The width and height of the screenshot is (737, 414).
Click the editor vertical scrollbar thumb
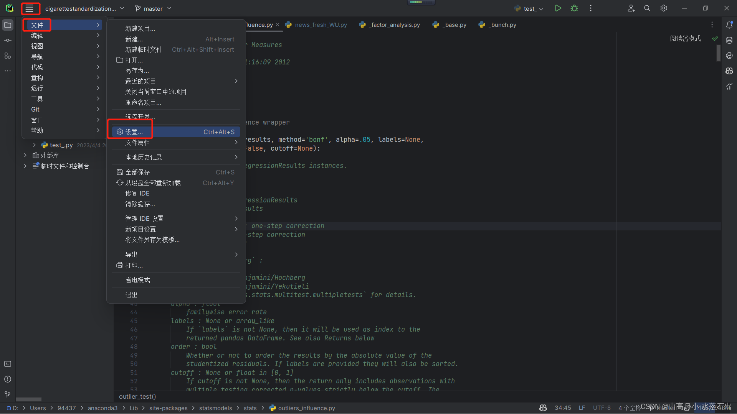pos(718,53)
